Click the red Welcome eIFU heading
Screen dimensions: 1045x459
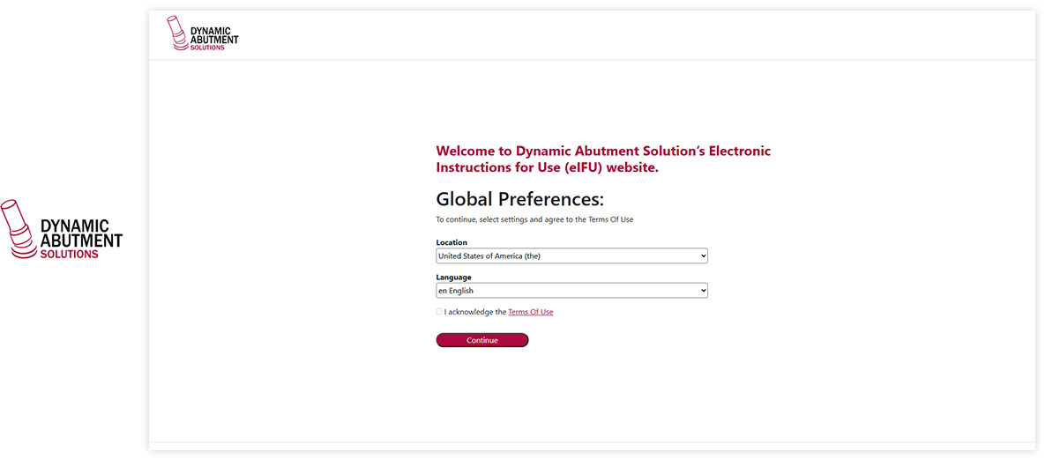pyautogui.click(x=603, y=152)
